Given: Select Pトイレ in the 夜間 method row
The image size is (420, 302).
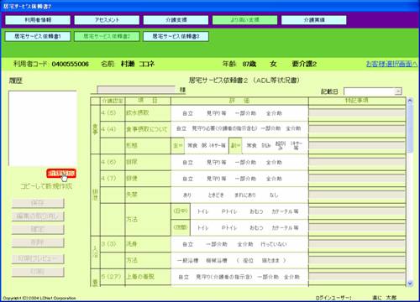Looking at the screenshot, I should (x=229, y=228).
